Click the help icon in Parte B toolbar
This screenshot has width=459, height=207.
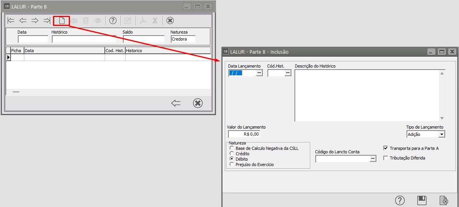click(113, 20)
